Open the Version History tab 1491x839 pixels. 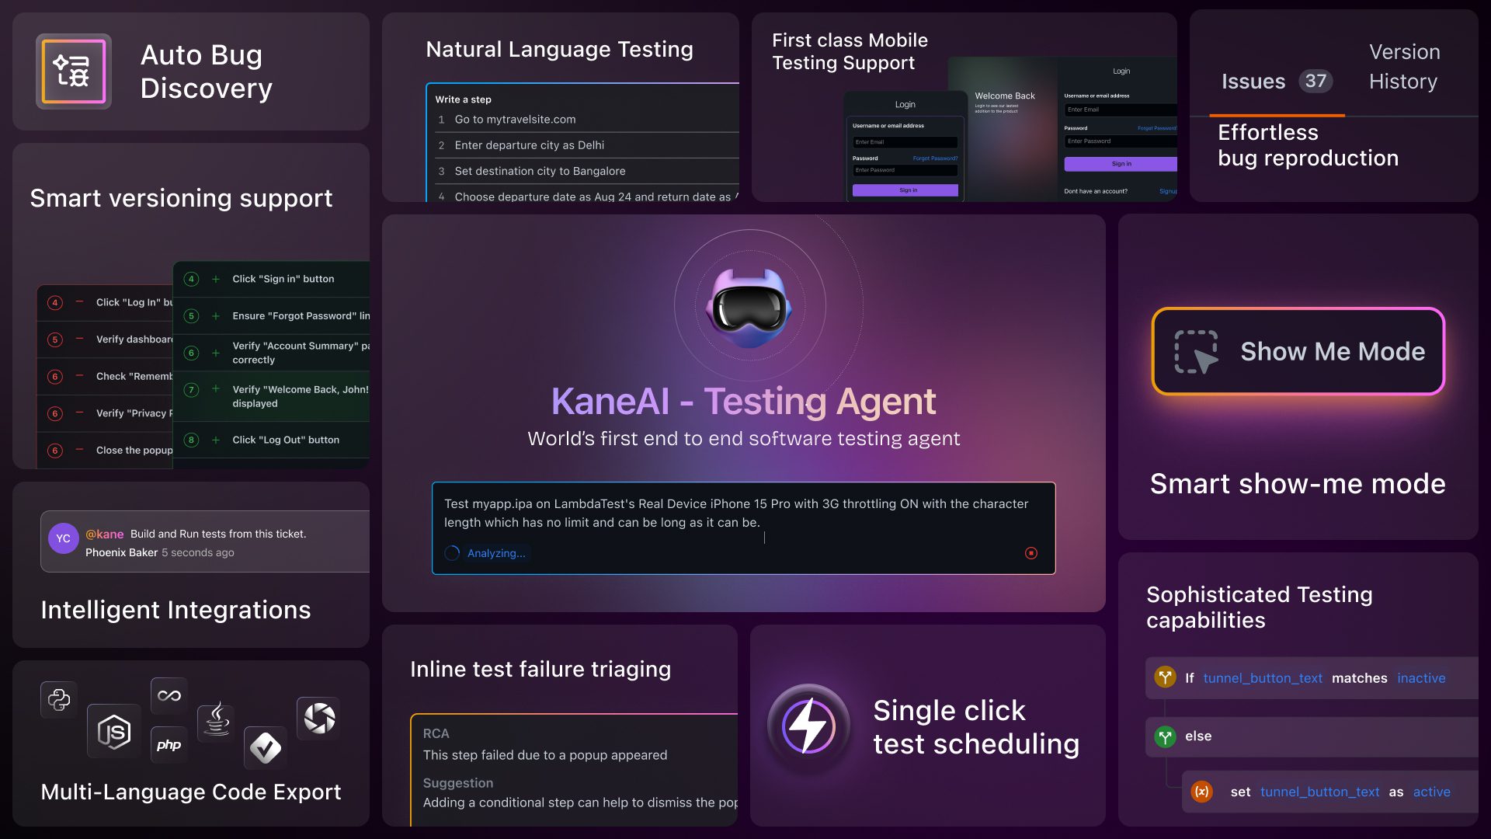pyautogui.click(x=1403, y=67)
